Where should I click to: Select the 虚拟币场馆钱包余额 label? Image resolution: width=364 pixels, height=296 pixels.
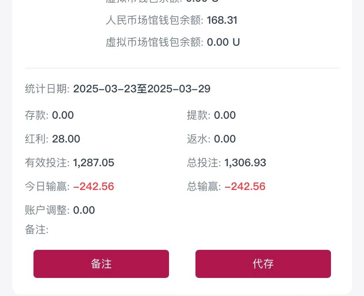click(154, 42)
